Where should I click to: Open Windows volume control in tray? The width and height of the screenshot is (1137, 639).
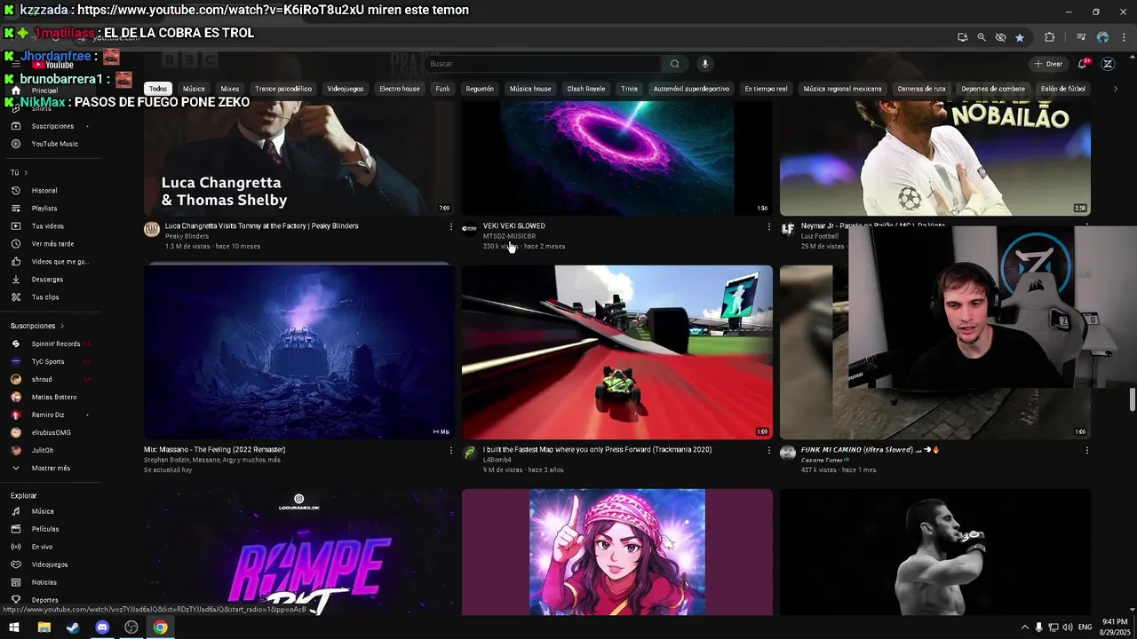(x=1067, y=627)
